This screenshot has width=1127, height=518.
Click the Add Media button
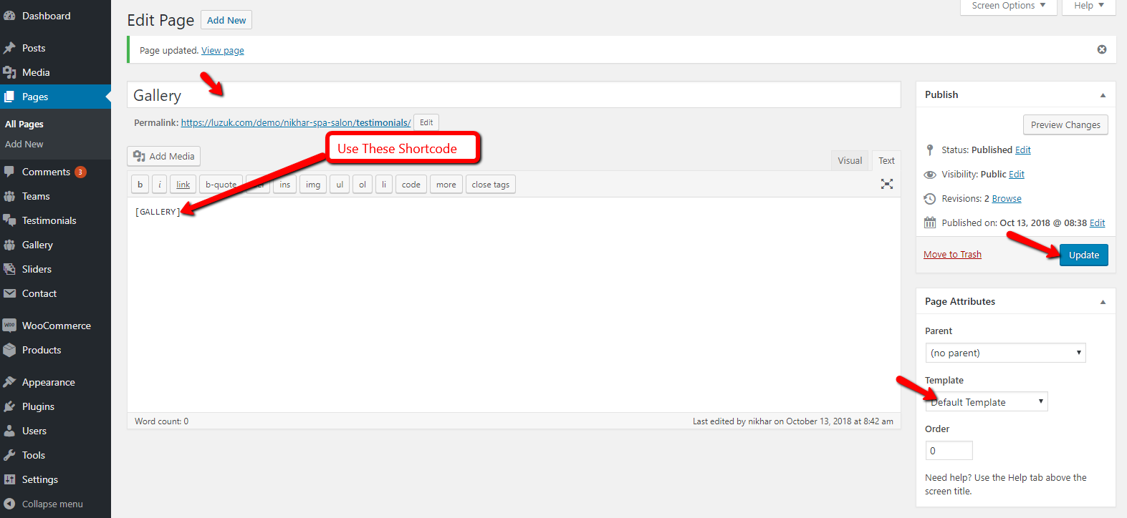(x=164, y=156)
